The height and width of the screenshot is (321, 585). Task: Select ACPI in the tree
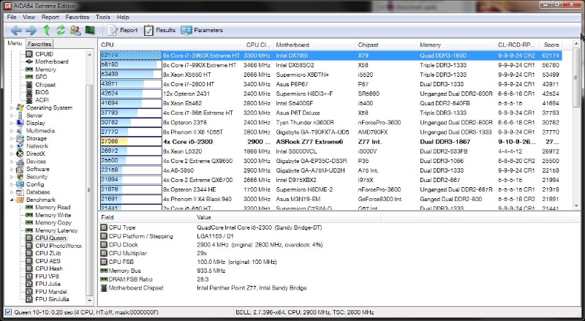pos(42,100)
